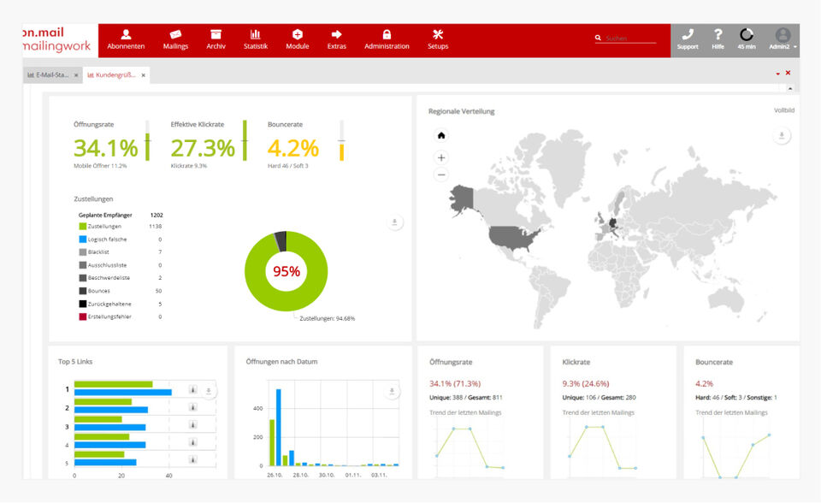Click the Öffnungsrate vertical gauge bar

tap(147, 141)
